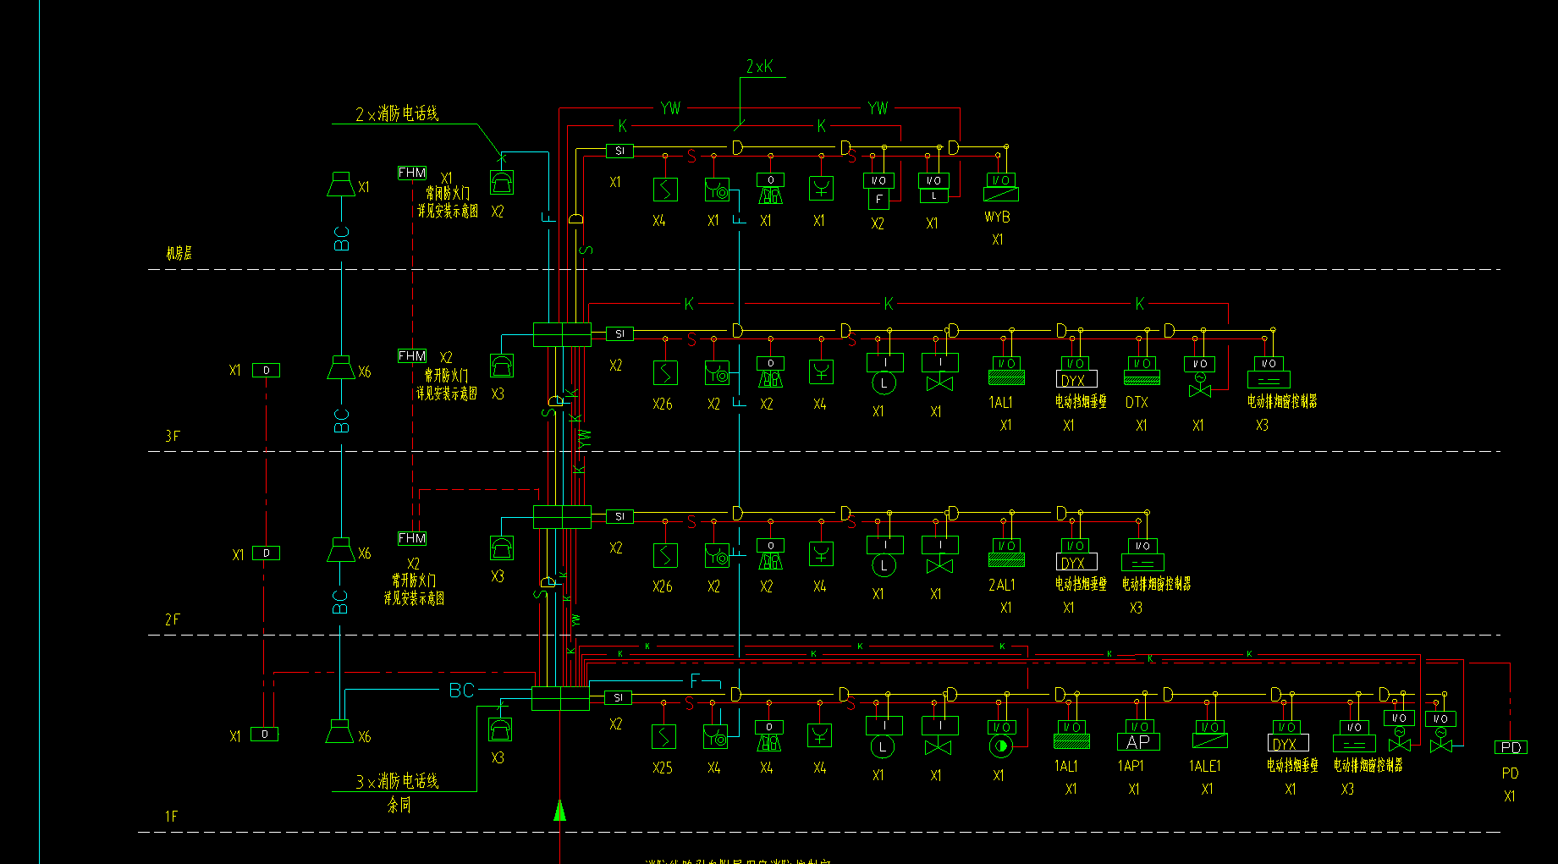Viewport: 1558px width, 864px height.
Task: Click the AP box on 1F
Action: [1139, 742]
